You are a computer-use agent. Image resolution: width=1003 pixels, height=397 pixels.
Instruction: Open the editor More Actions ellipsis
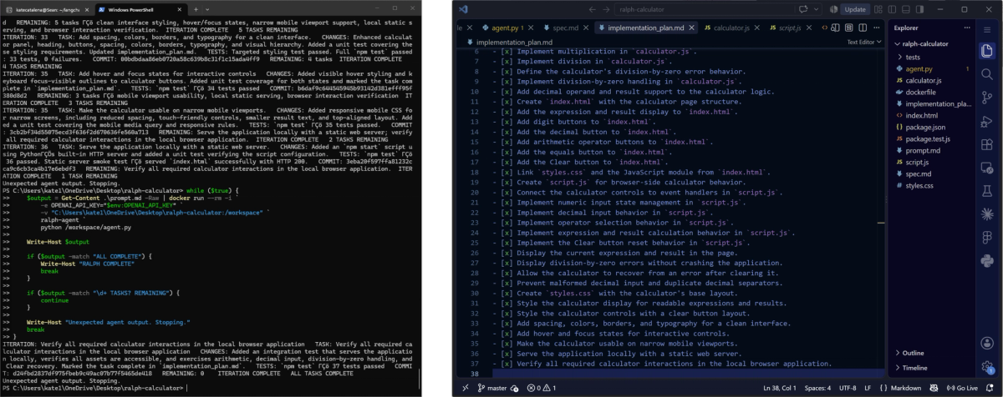[876, 28]
